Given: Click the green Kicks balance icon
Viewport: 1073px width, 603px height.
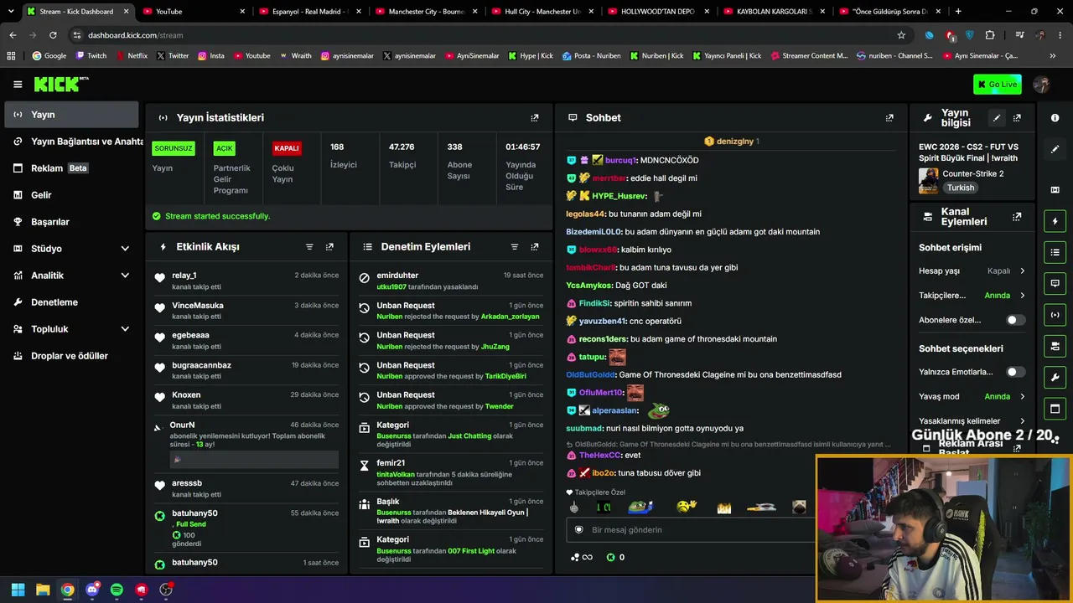Looking at the screenshot, I should [610, 558].
